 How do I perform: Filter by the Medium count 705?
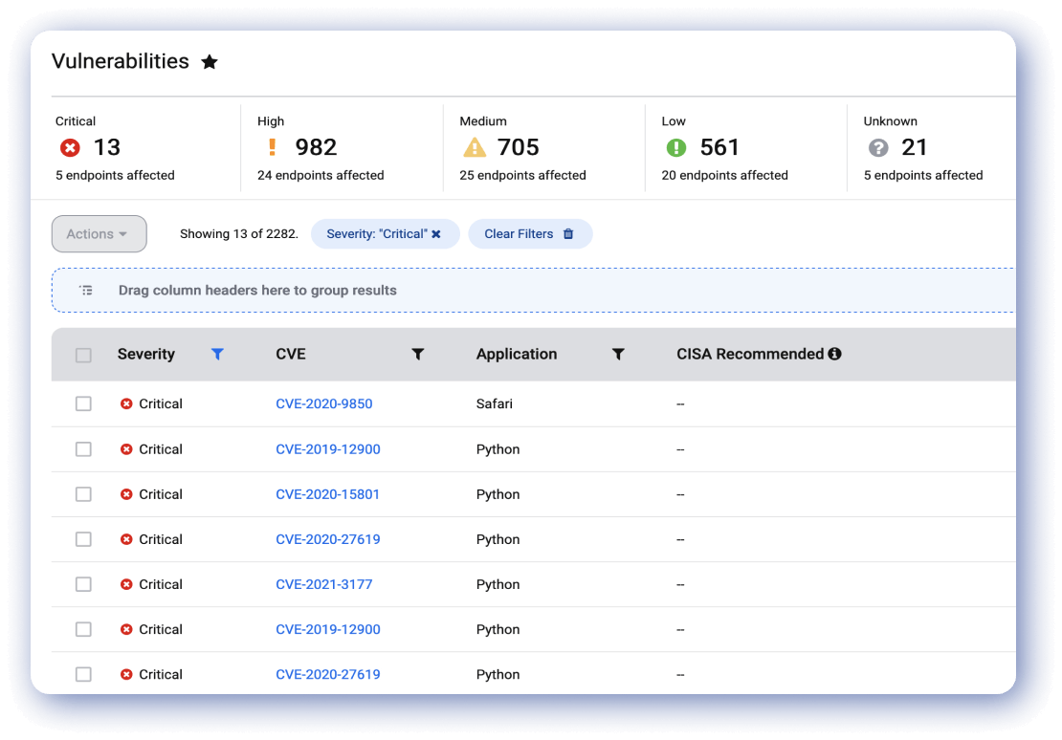(519, 147)
